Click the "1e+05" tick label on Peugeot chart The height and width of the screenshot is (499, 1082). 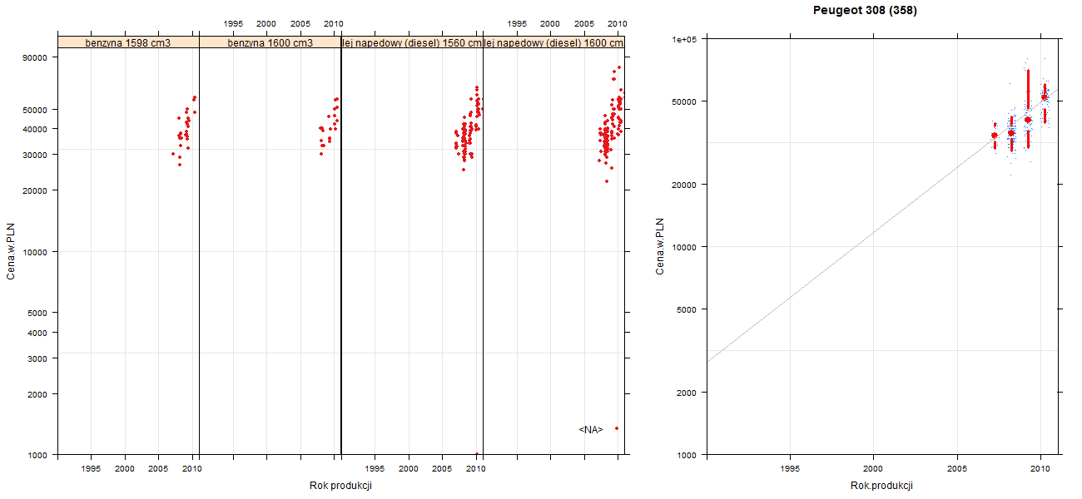(685, 39)
